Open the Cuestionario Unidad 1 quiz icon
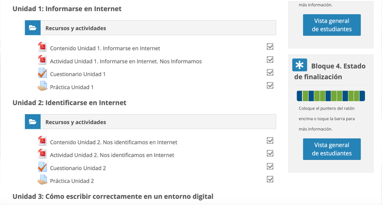Image resolution: width=382 pixels, height=206 pixels. coord(42,73)
